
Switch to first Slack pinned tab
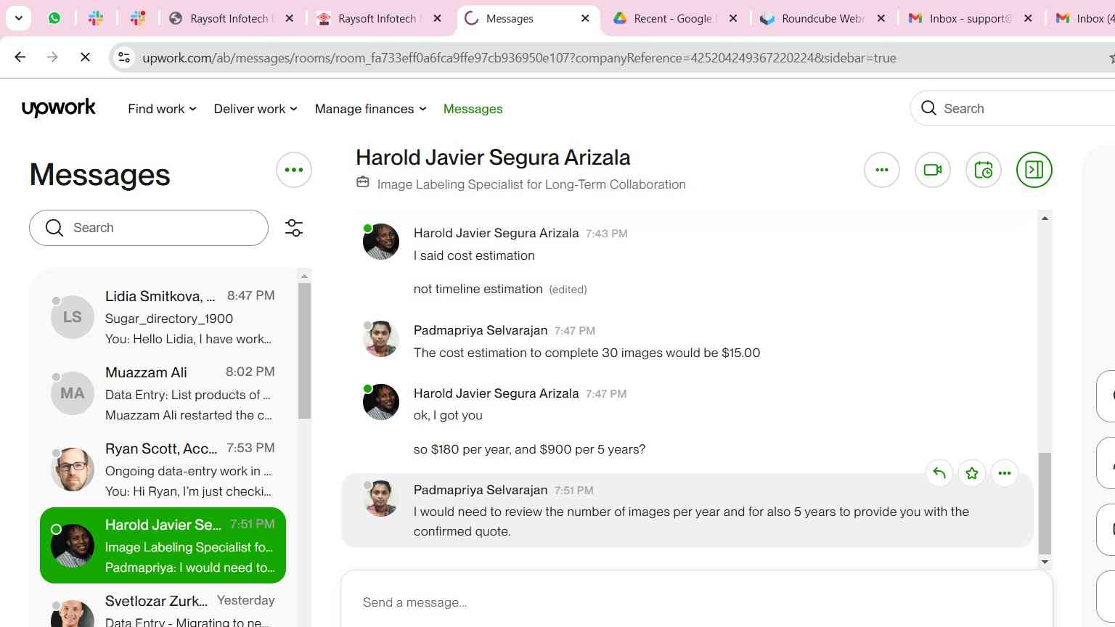pyautogui.click(x=96, y=18)
